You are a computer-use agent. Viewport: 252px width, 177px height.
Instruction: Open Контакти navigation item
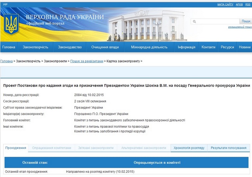[208, 47]
